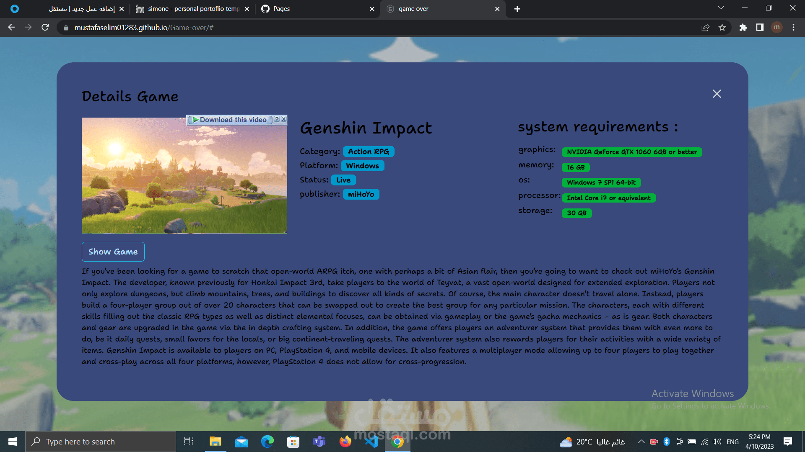
Task: Expand the tab search chevron
Action: [x=721, y=8]
